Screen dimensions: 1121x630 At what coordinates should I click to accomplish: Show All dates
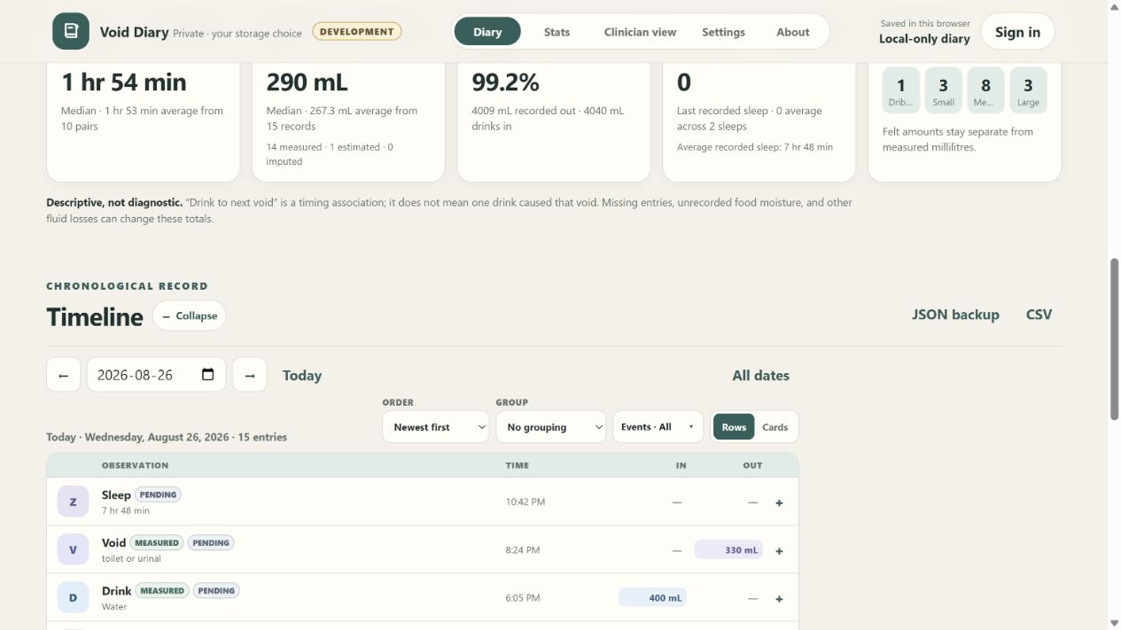(760, 376)
